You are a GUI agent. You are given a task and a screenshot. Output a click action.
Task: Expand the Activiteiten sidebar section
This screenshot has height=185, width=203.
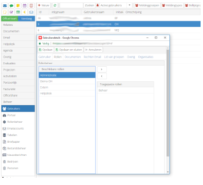click(x=18, y=76)
